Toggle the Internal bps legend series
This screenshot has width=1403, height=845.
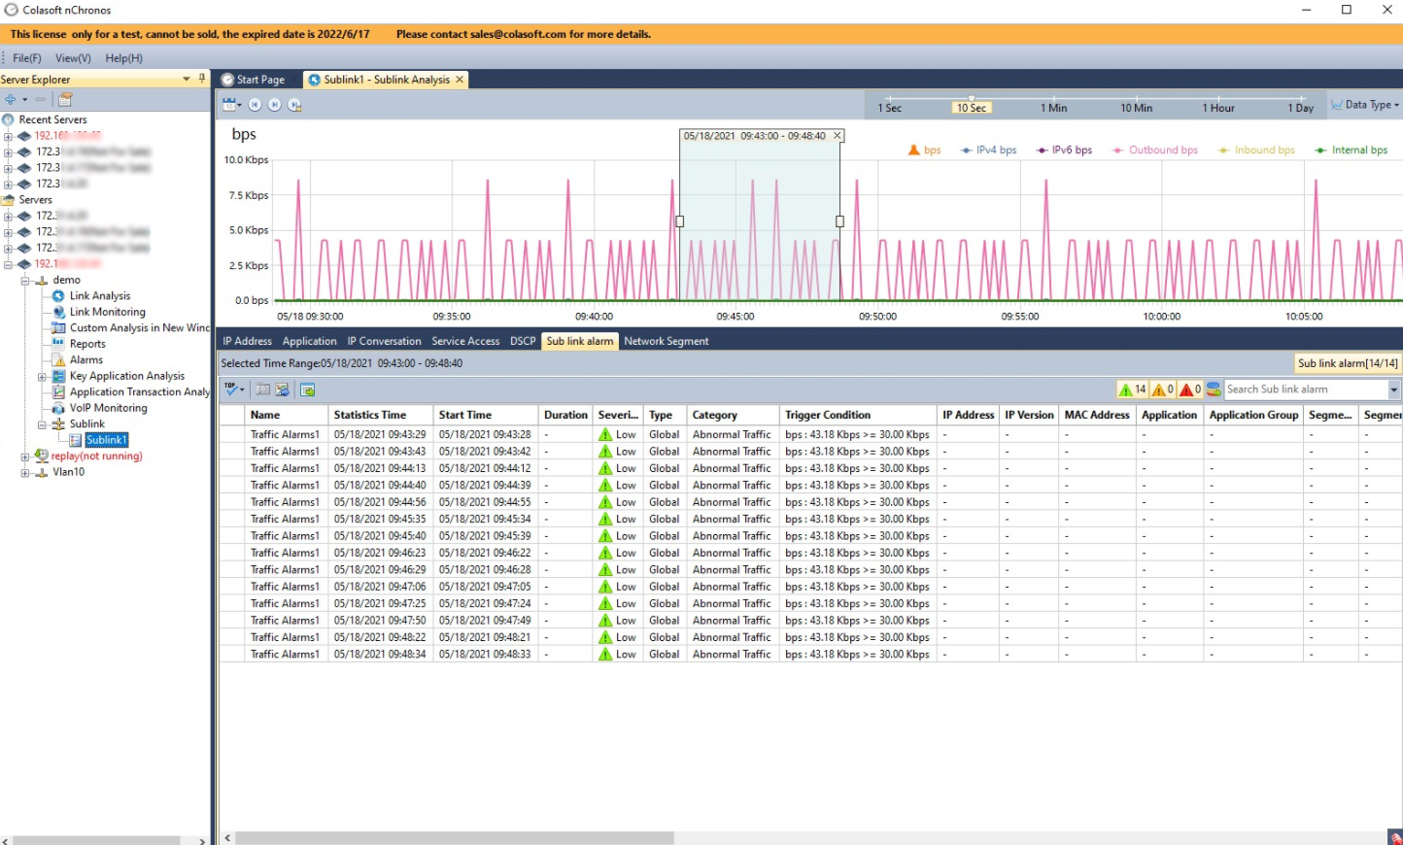1351,151
